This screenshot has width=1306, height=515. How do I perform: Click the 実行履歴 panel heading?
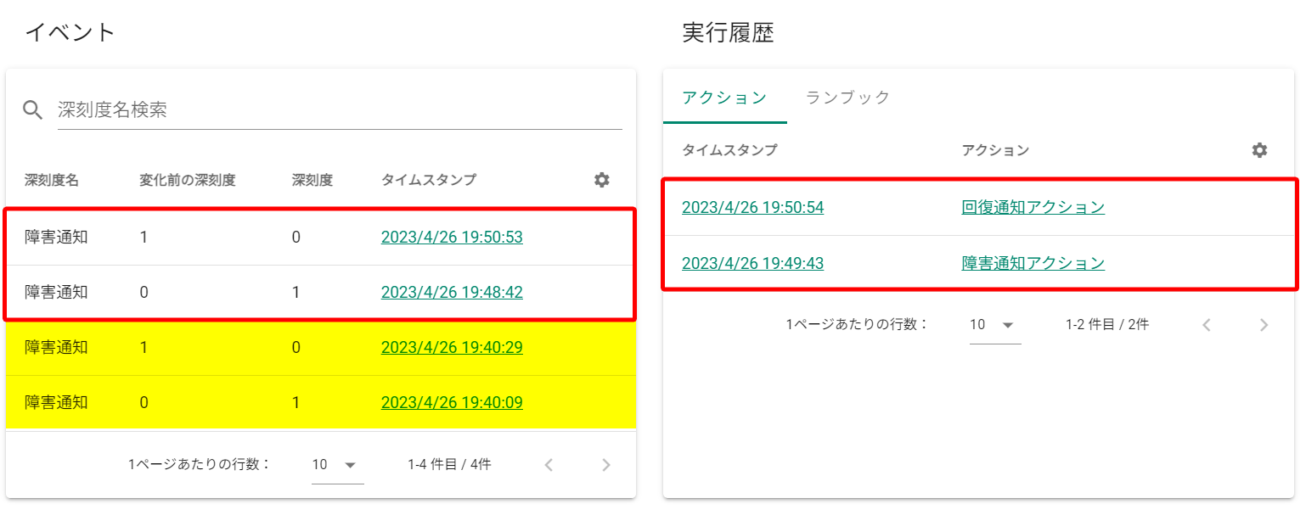coord(728,33)
